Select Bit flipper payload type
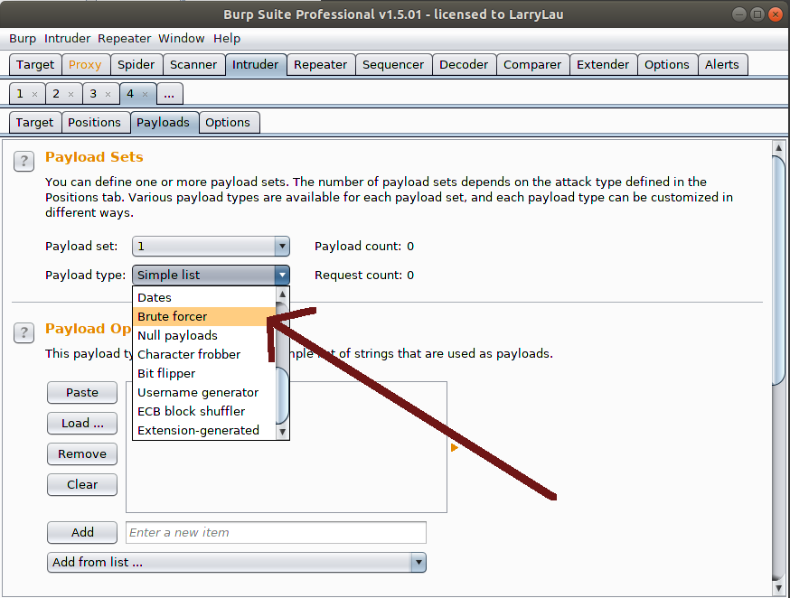The image size is (790, 598). pos(204,373)
